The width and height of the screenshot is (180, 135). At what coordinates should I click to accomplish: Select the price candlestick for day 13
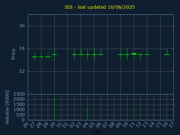click(147, 55)
